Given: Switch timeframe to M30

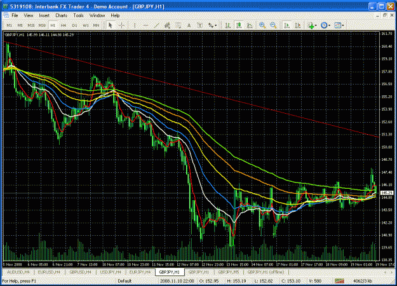Looking at the screenshot, I should pos(42,25).
